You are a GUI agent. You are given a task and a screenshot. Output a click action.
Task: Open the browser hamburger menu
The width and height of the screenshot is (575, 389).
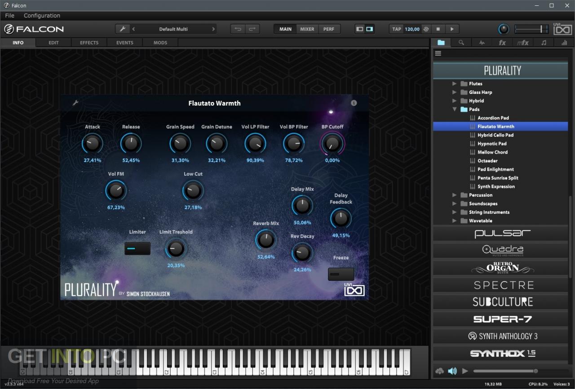pos(438,53)
